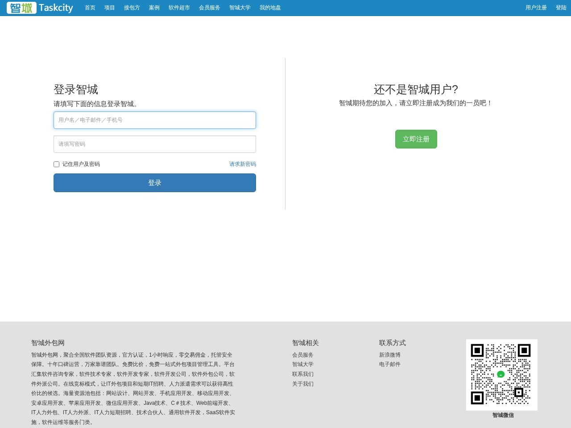Select 接包方 in the top navigation
571x428 pixels.
tap(132, 8)
